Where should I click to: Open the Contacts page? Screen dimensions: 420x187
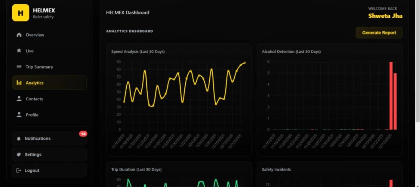[49, 99]
